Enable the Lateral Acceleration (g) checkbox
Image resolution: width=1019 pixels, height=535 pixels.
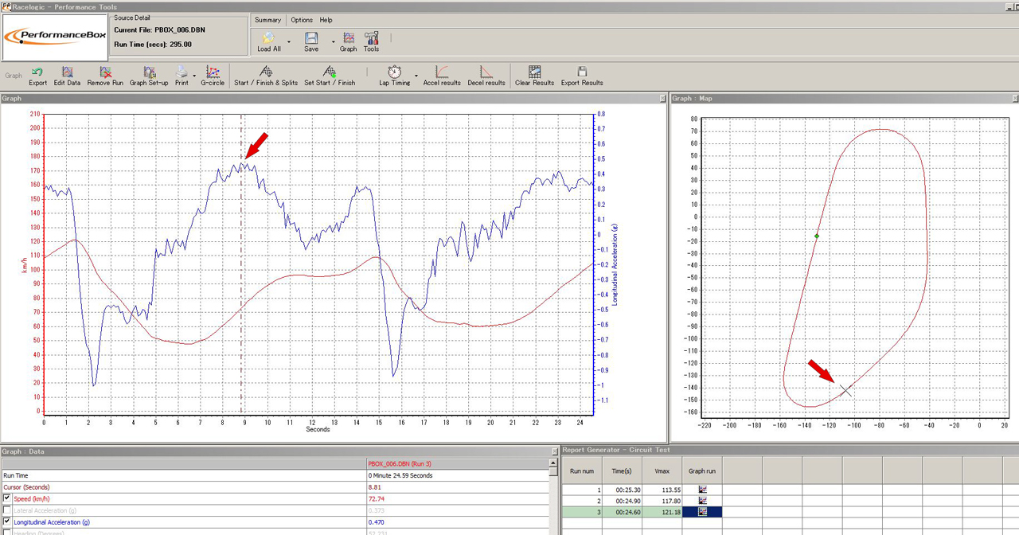(x=7, y=510)
